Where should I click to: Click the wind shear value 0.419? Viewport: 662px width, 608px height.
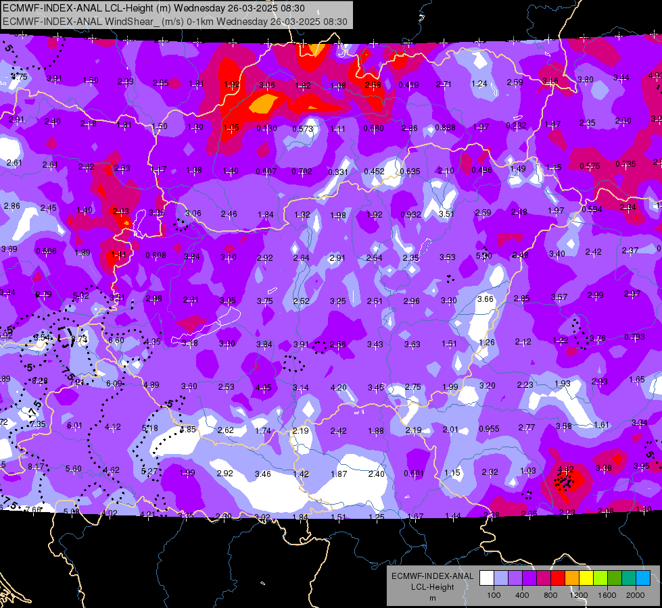point(408,85)
